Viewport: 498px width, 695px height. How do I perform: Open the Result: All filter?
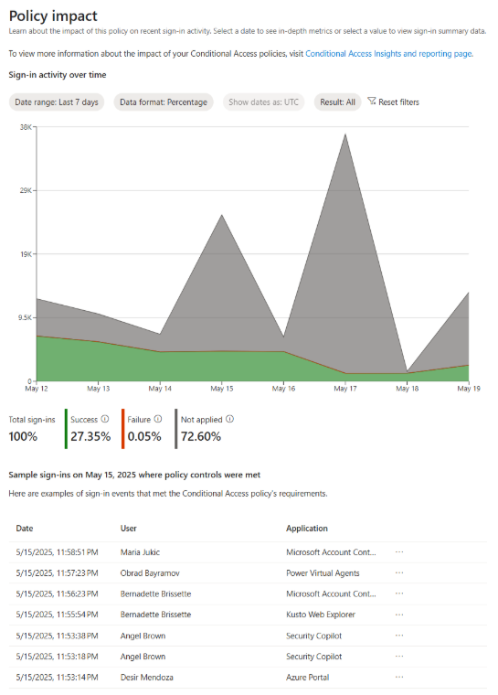click(x=337, y=102)
